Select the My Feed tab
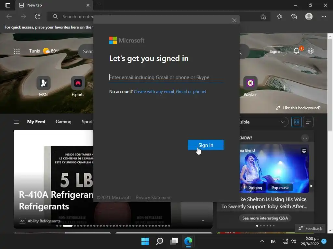Image resolution: width=333 pixels, height=249 pixels. 36,122
